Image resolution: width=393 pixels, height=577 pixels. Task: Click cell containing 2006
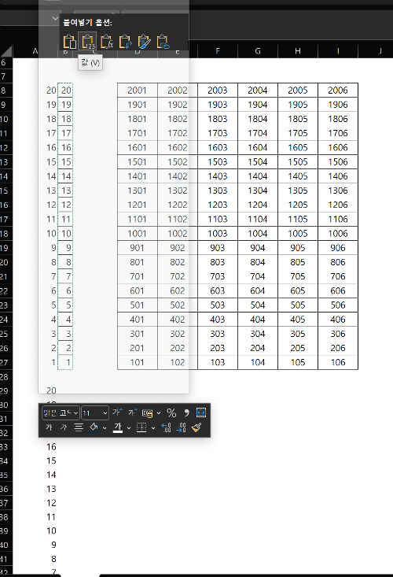pos(338,91)
